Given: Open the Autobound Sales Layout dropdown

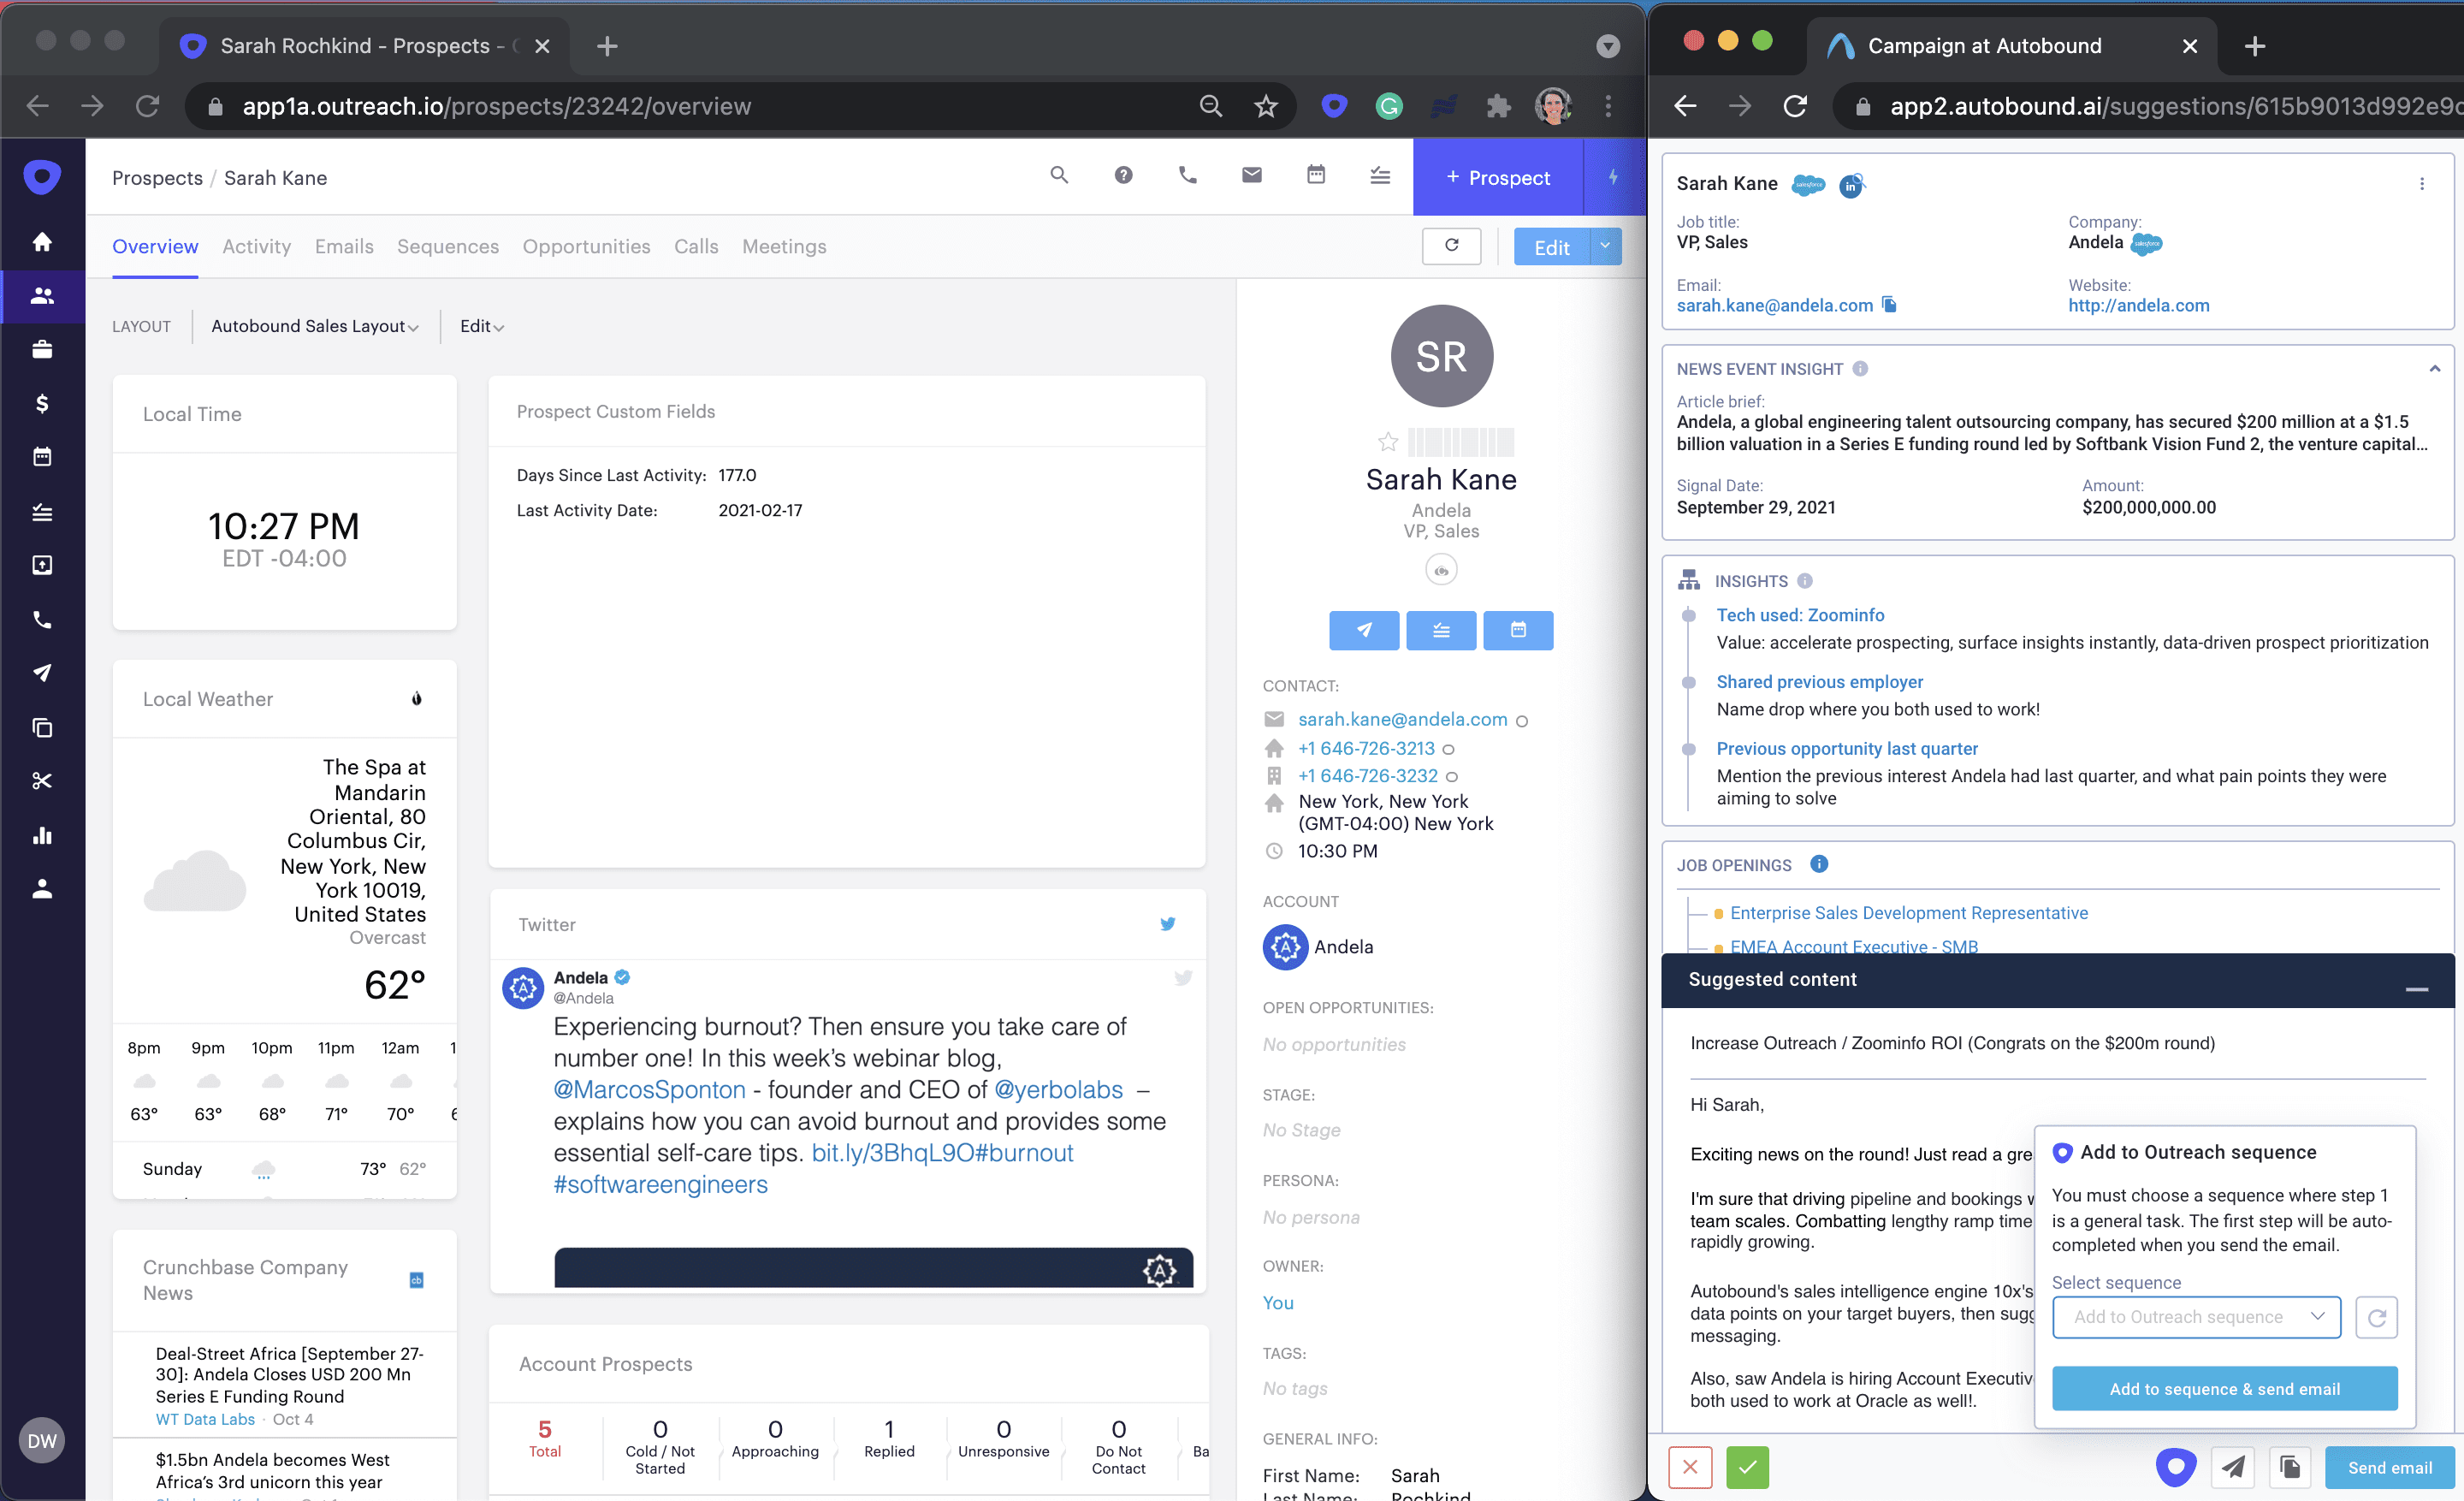Looking at the screenshot, I should [x=314, y=326].
